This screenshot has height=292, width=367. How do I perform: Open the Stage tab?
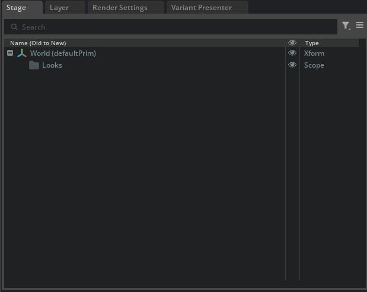[x=17, y=8]
